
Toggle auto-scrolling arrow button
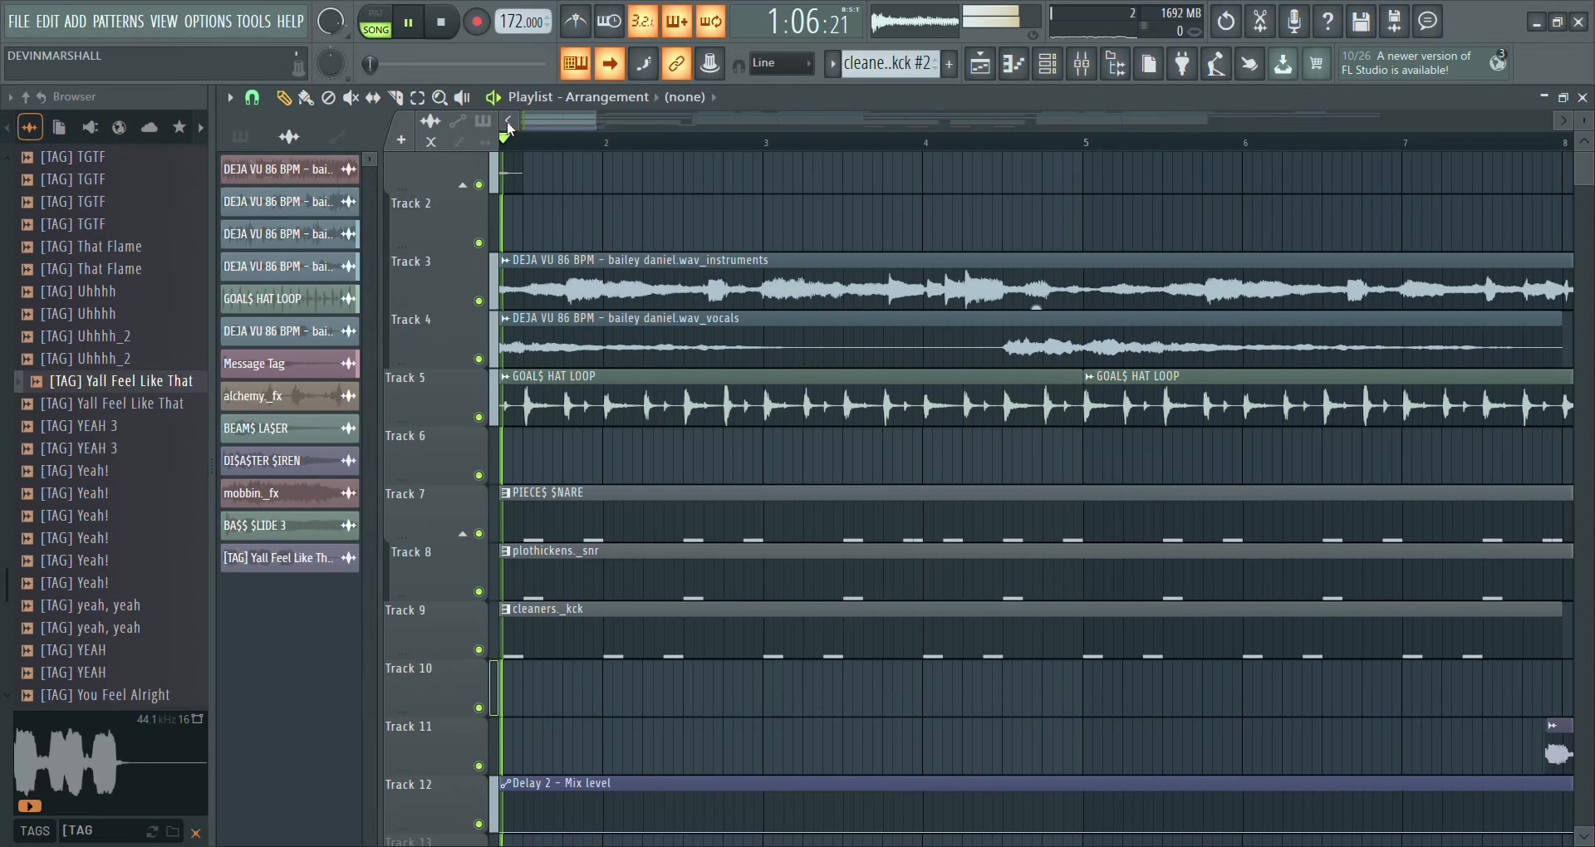tap(610, 64)
